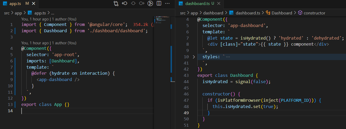Open the More Actions ellipsis menu
Image resolution: width=346 pixels, height=129 pixels.
click(x=167, y=4)
